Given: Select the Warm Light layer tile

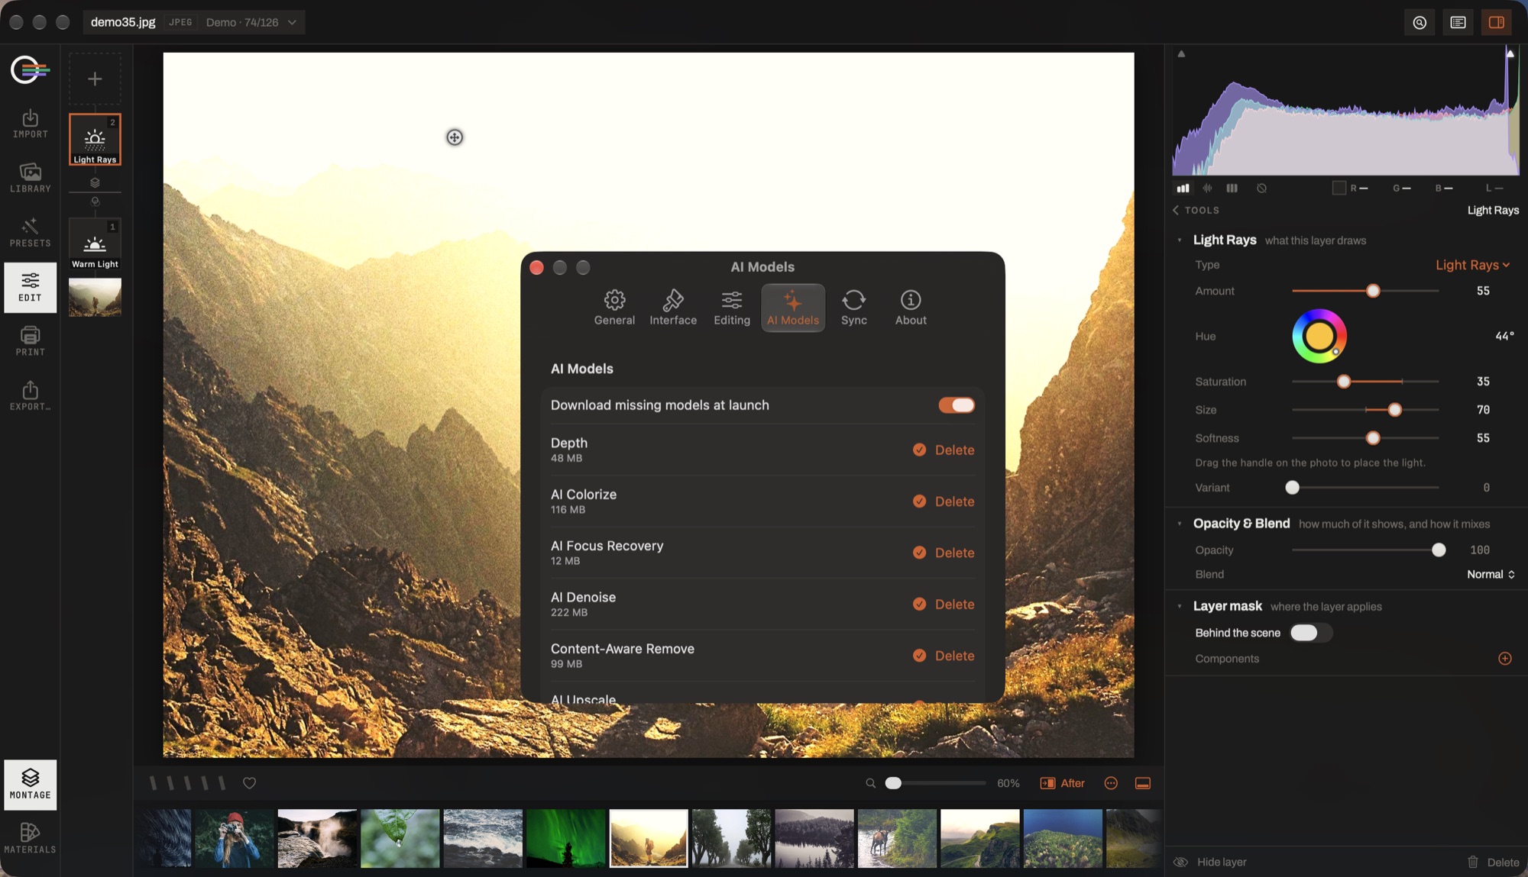Looking at the screenshot, I should click(x=95, y=243).
